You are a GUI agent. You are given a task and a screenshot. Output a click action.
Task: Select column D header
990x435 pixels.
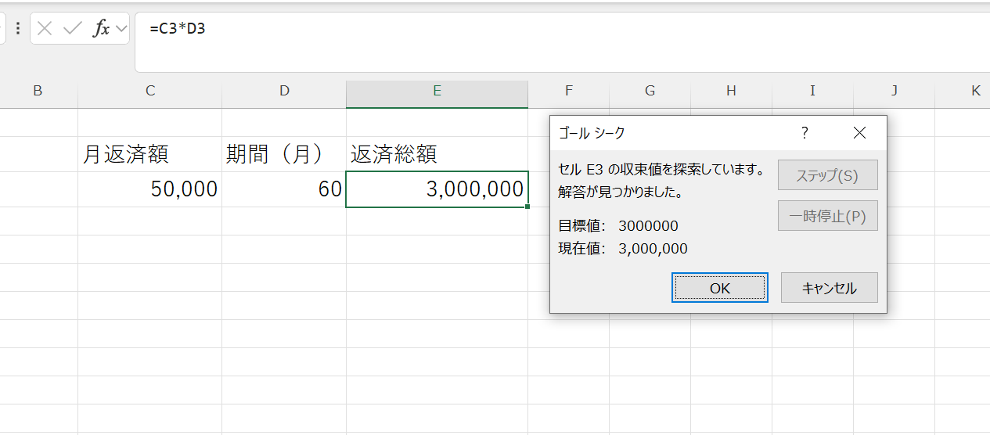tap(284, 91)
